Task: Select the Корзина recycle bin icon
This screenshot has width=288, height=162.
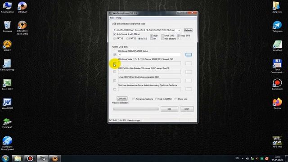Action: point(7,27)
